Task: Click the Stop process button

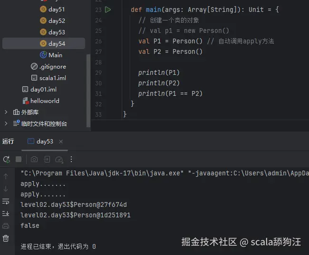Action: [x=19, y=159]
